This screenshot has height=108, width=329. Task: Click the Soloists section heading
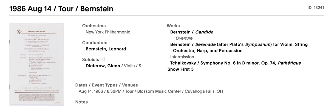click(90, 59)
